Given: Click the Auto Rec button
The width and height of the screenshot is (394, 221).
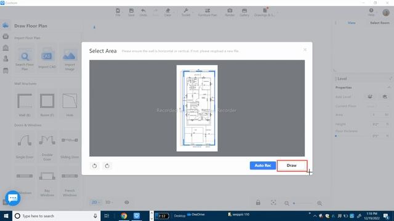Looking at the screenshot, I should click(x=263, y=165).
